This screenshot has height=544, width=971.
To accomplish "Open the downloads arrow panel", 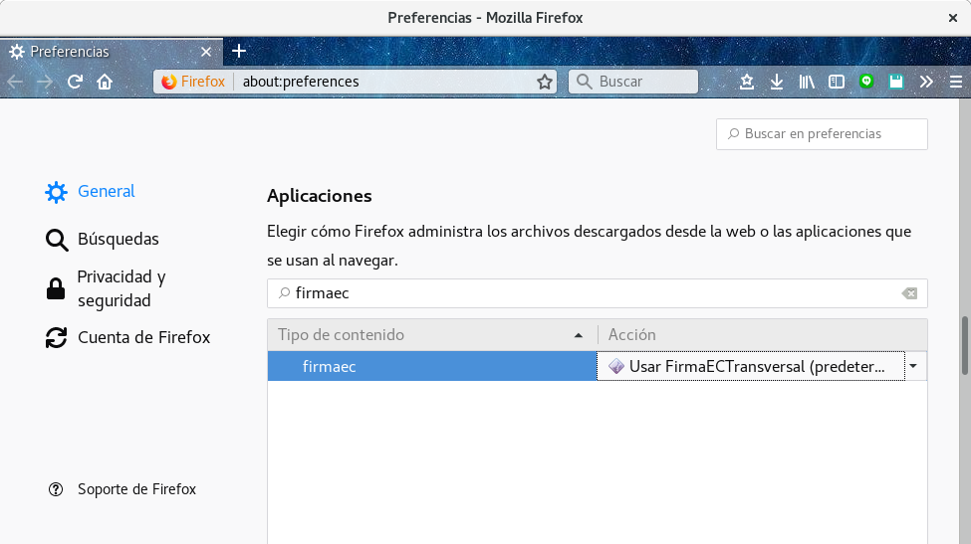I will click(x=777, y=82).
